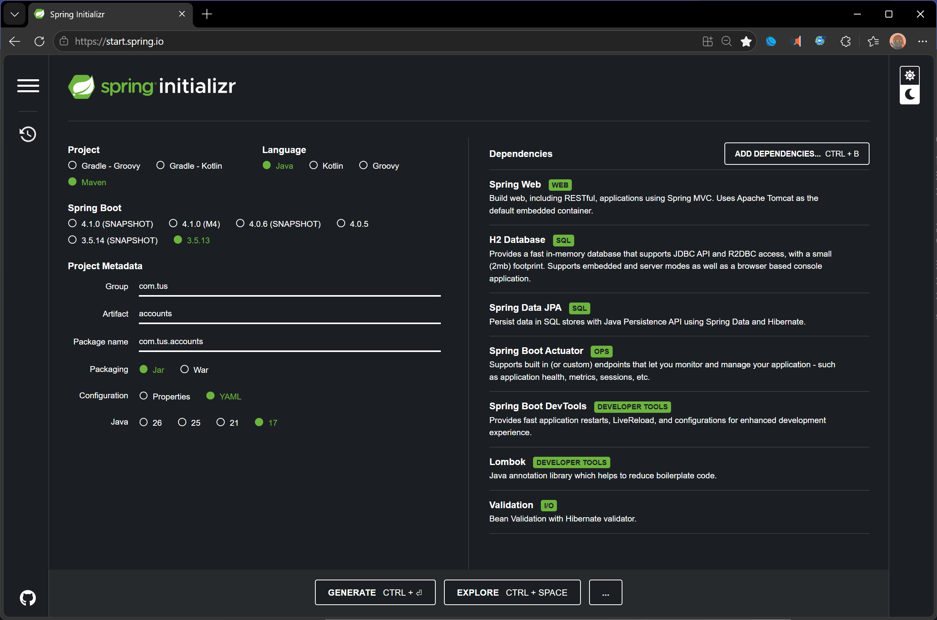Select the Validation dependency
Viewport: 937px width, 620px height.
[x=679, y=512]
